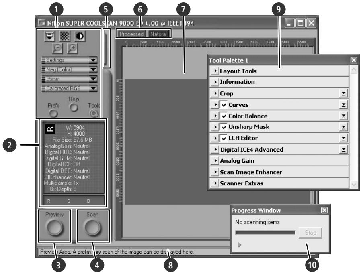Click the "File Size: 67.6 MB" info line
This screenshot has width=361, height=272.
click(x=72, y=140)
